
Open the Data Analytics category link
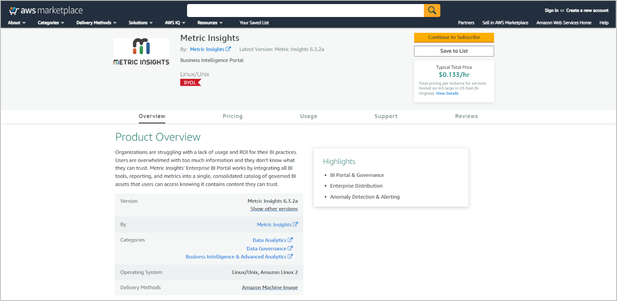click(x=270, y=240)
